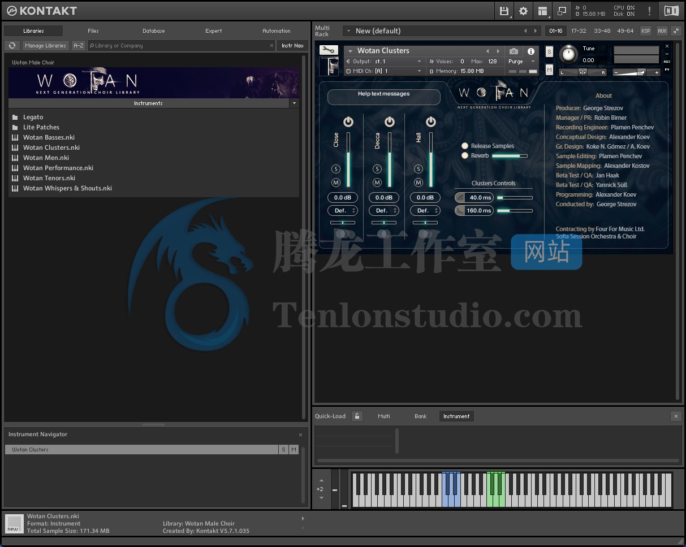Image resolution: width=686 pixels, height=547 pixels.
Task: Open instrument edit mode wrench icon
Action: tap(329, 50)
